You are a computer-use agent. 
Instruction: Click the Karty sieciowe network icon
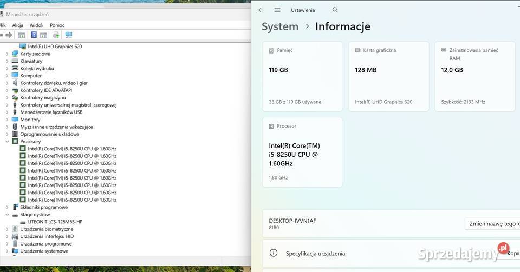pyautogui.click(x=15, y=54)
